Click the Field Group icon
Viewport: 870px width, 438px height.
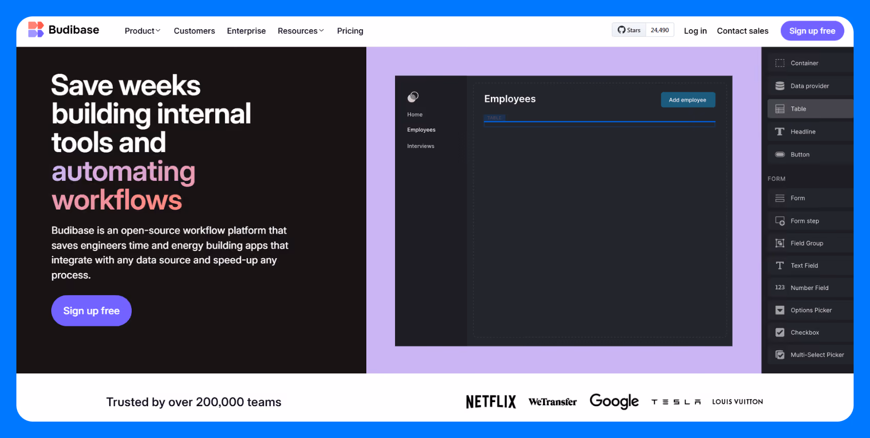780,243
